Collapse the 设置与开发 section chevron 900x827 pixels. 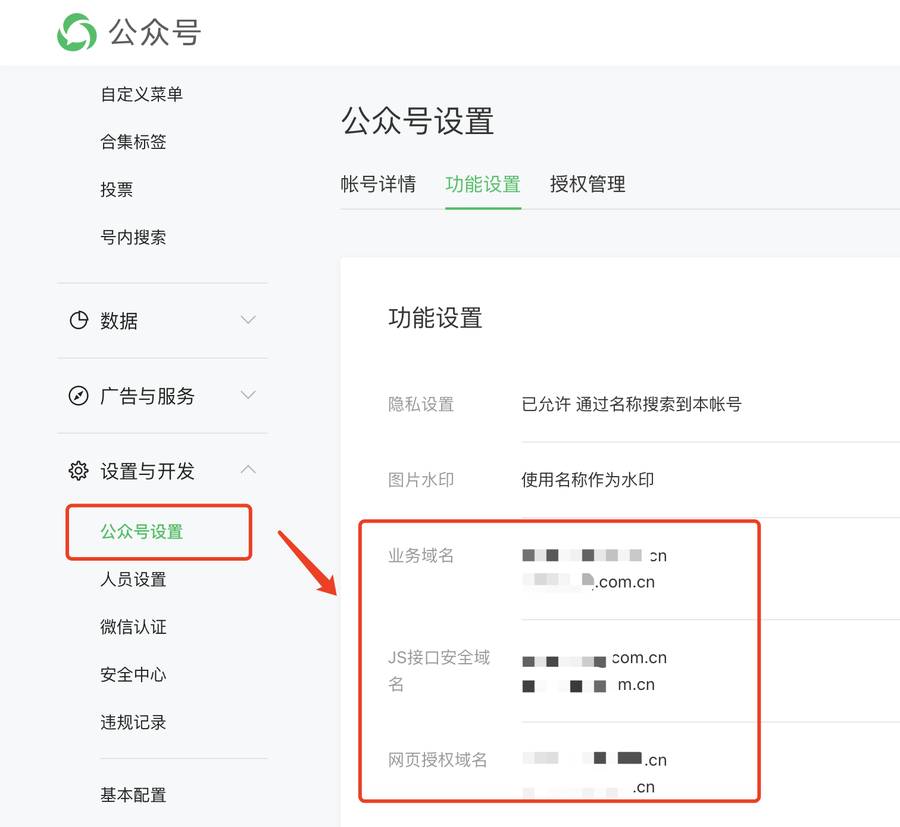(x=248, y=470)
